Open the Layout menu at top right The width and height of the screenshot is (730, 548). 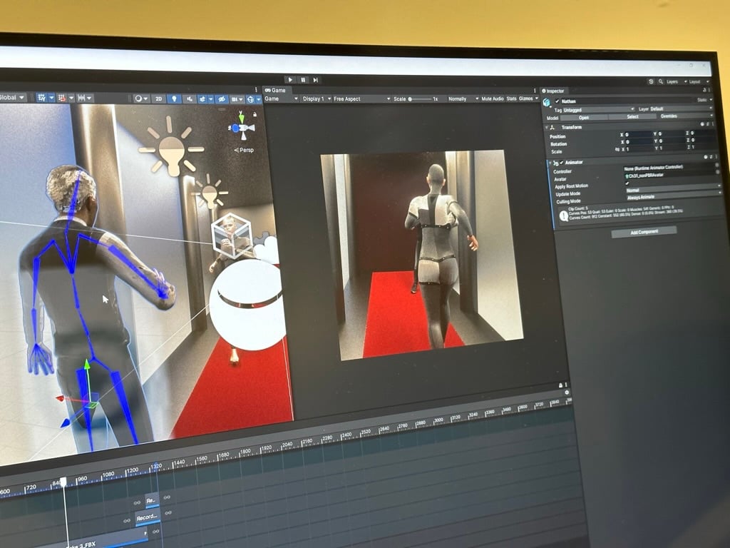click(694, 81)
